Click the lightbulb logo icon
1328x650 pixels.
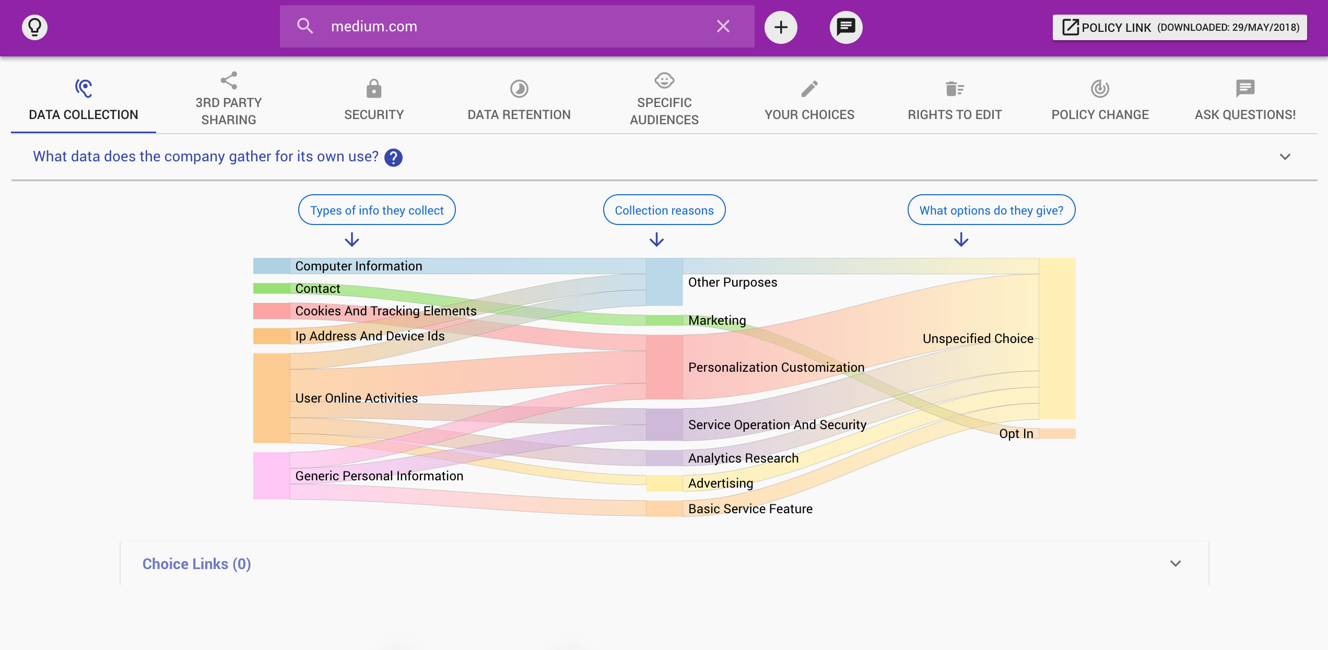coord(34,27)
